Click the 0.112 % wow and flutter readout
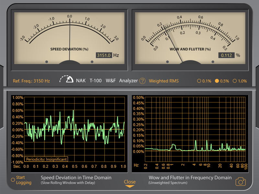 pos(226,55)
